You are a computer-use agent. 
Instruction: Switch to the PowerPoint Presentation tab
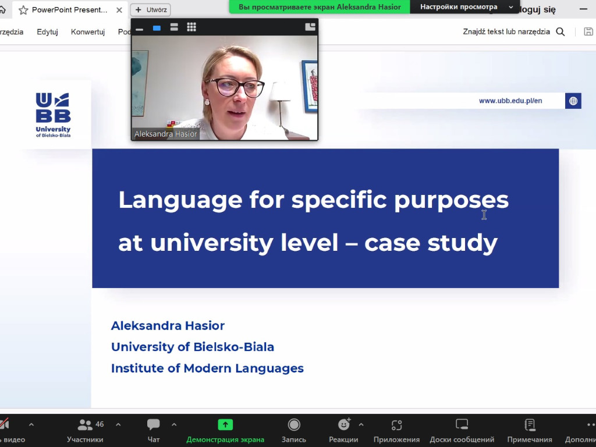tap(70, 10)
